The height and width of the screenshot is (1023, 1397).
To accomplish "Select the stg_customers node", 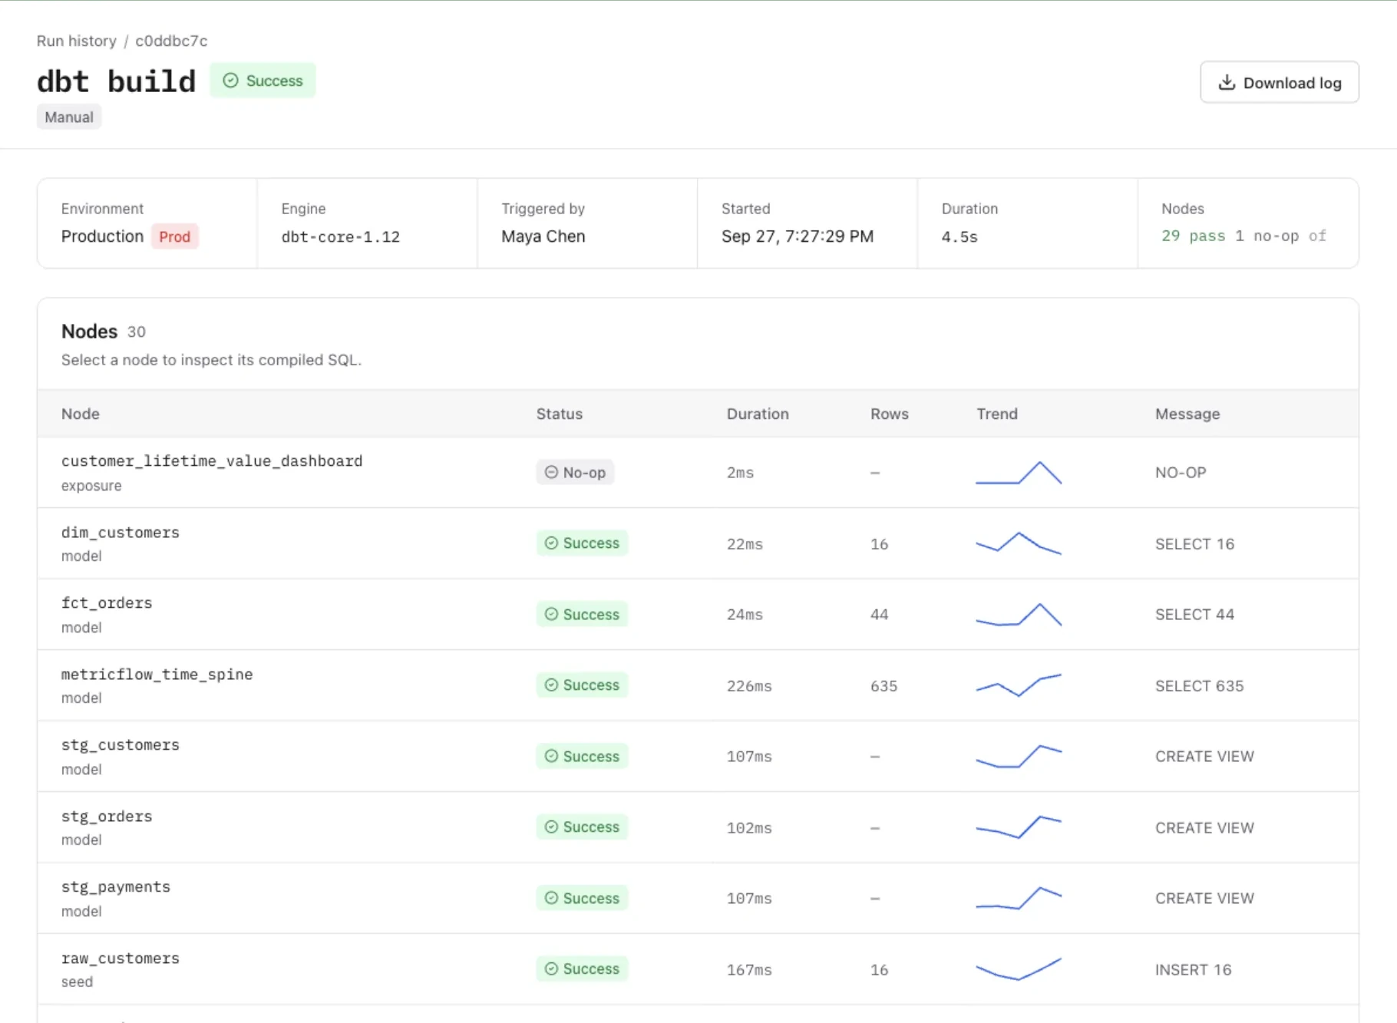I will coord(698,756).
